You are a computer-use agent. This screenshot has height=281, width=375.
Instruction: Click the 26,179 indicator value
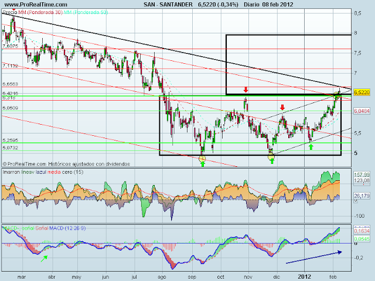pyautogui.click(x=362, y=196)
